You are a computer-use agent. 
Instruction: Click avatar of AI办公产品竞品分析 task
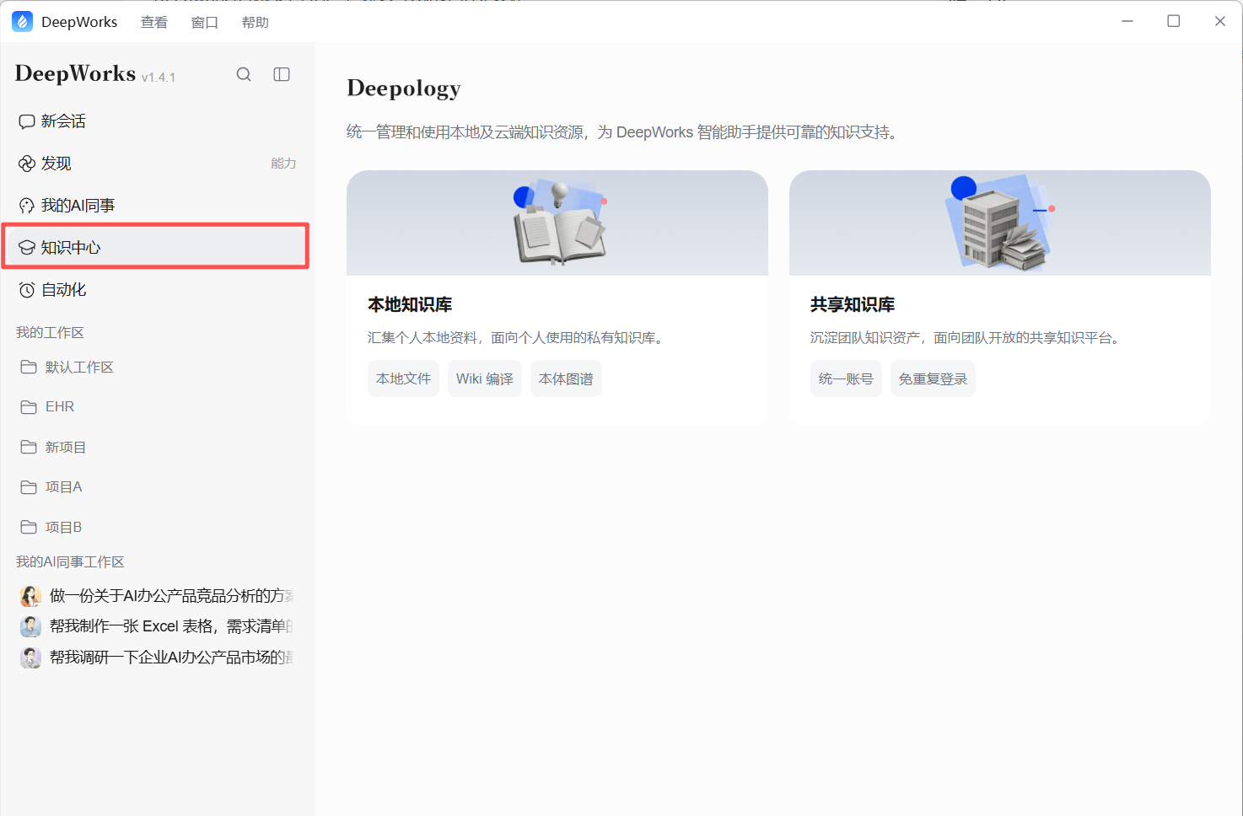pyautogui.click(x=31, y=596)
